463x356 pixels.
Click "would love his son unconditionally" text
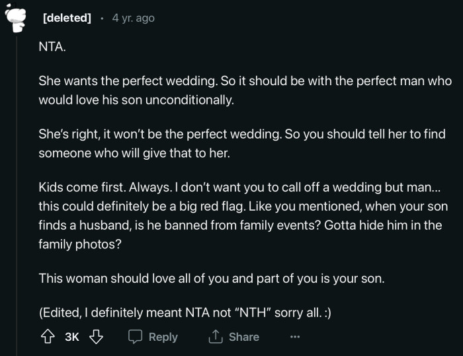[136, 101]
